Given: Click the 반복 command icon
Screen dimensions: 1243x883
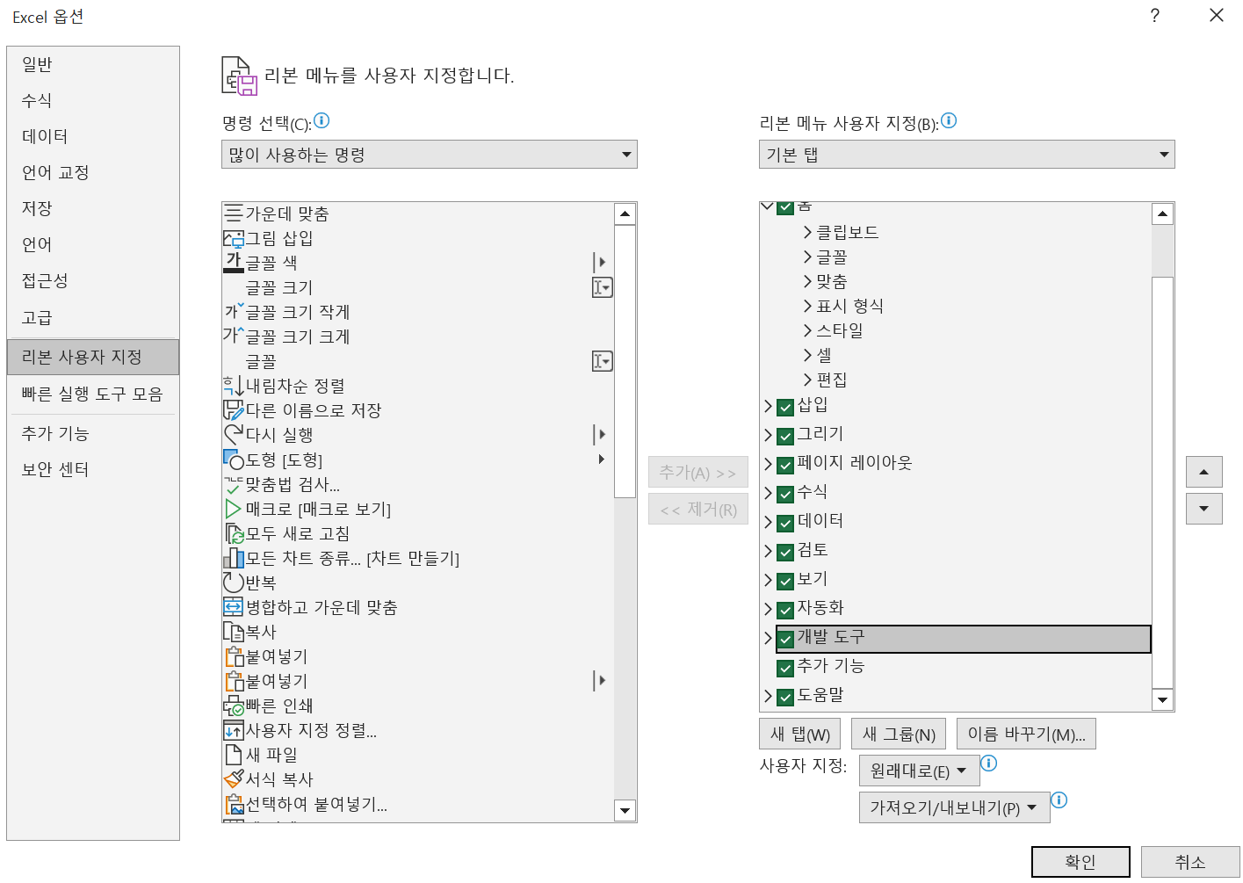Looking at the screenshot, I should coord(234,583).
